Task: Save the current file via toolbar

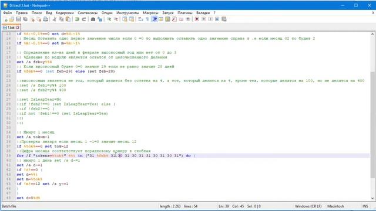Action: (18, 19)
